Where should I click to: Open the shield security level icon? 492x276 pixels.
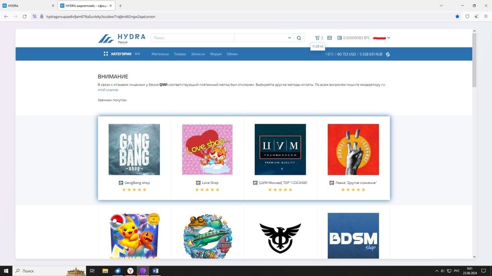pyautogui.click(x=467, y=17)
